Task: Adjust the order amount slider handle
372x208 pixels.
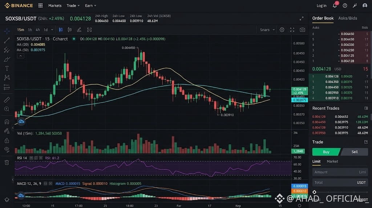Action: (x=314, y=192)
